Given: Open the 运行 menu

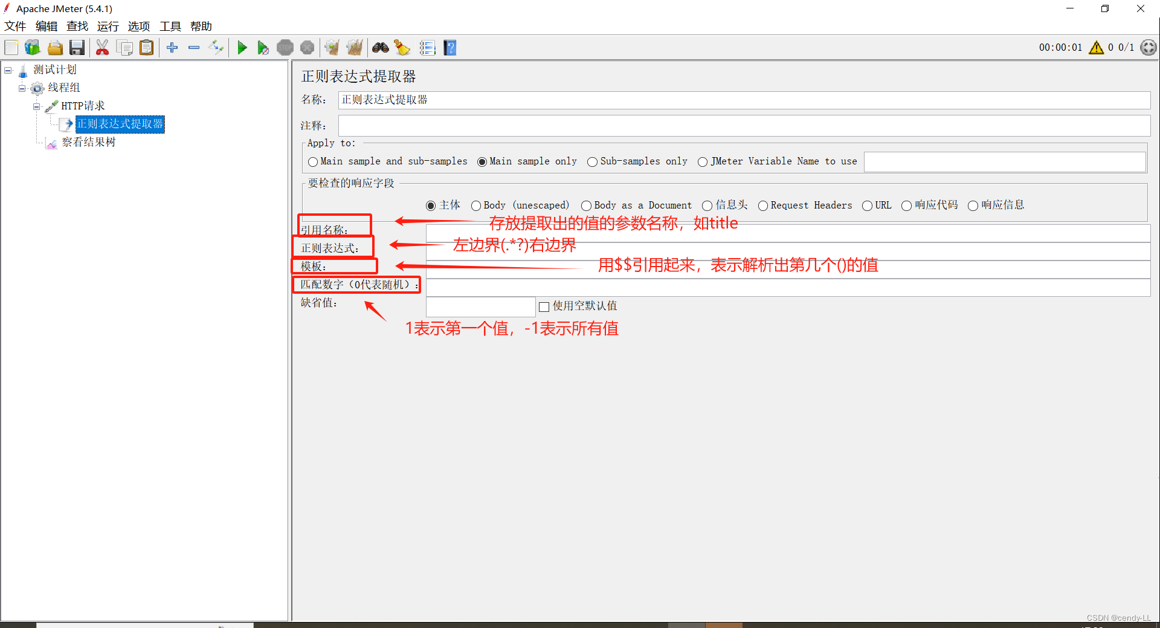Looking at the screenshot, I should [x=108, y=26].
